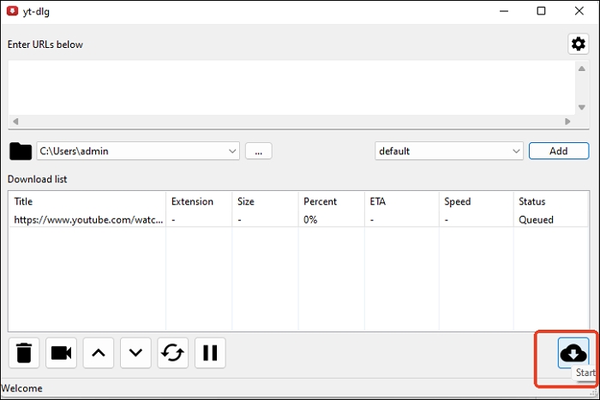The image size is (600, 400).
Task: Click the 'Enter URLs below' label
Action: (x=45, y=45)
